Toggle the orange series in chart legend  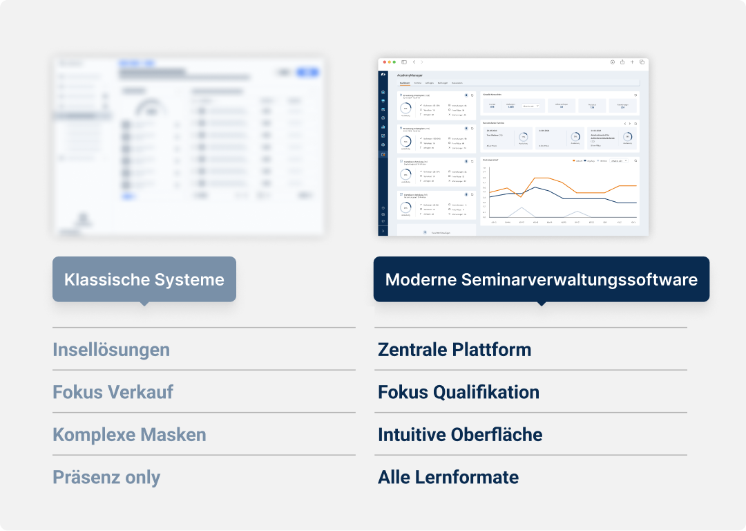click(574, 160)
